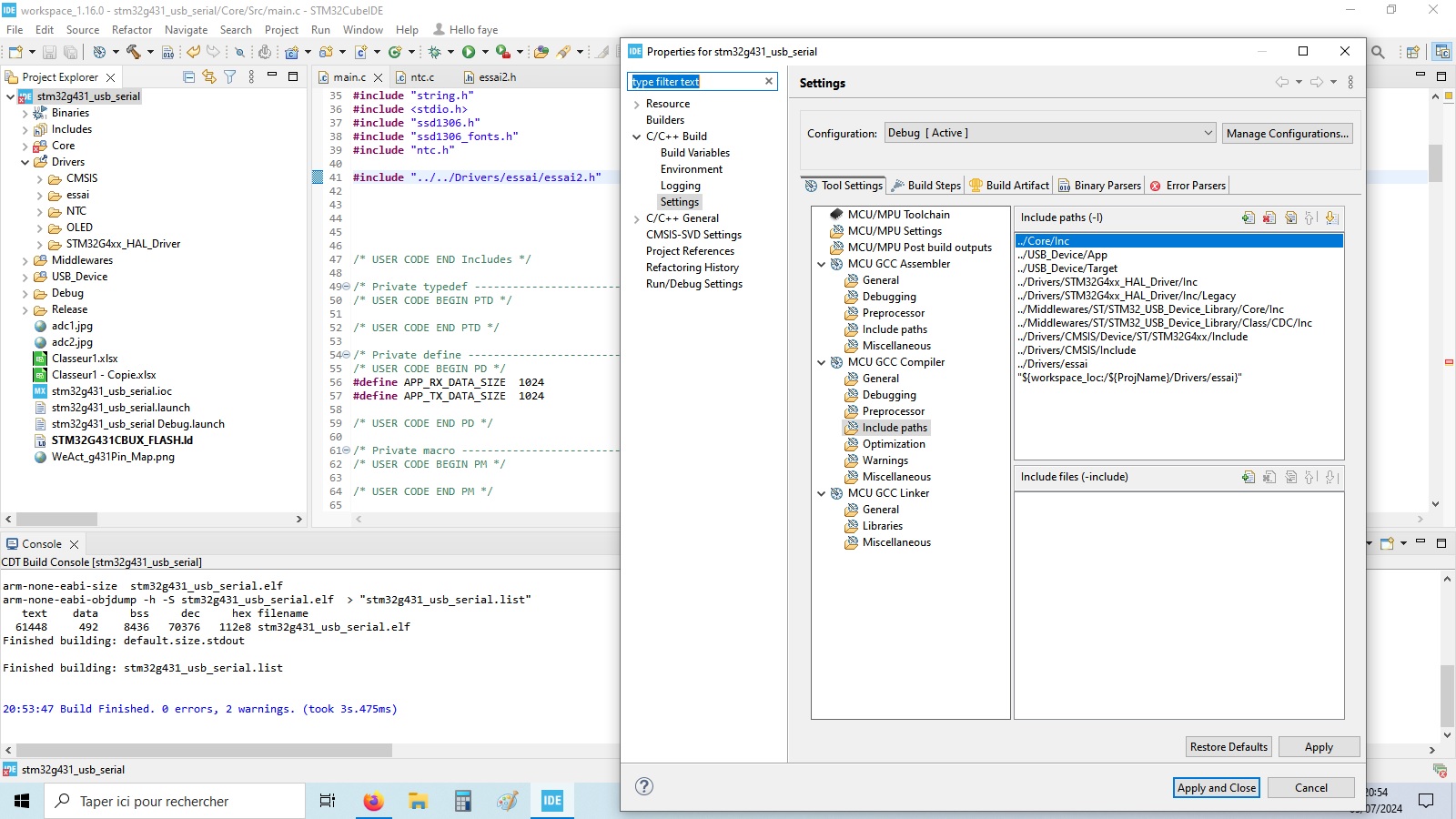The height and width of the screenshot is (819, 1456).
Task: Collapse the Drivers folder
Action: pyautogui.click(x=25, y=162)
